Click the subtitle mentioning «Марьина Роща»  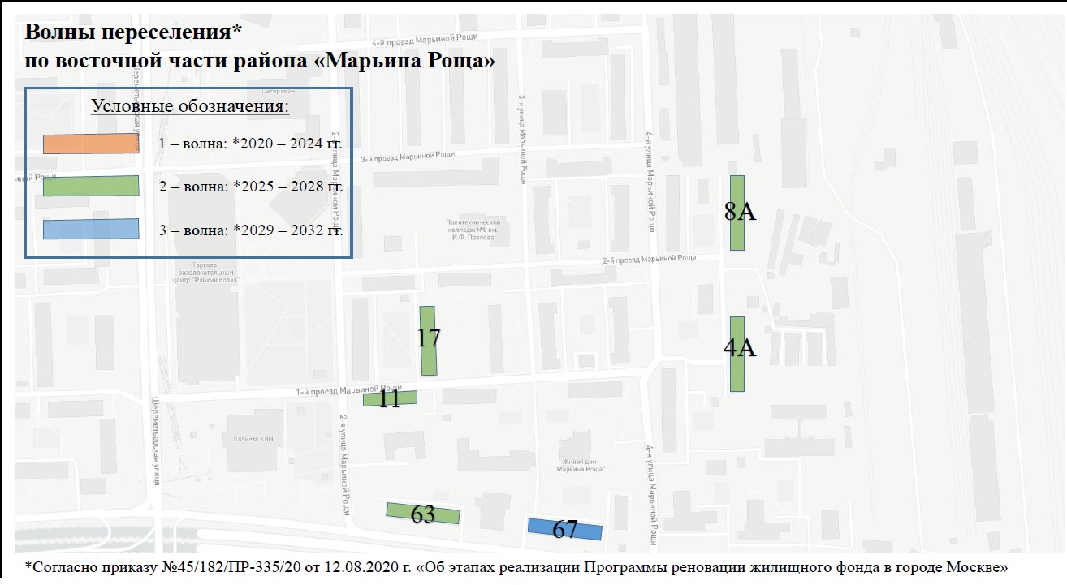[260, 61]
